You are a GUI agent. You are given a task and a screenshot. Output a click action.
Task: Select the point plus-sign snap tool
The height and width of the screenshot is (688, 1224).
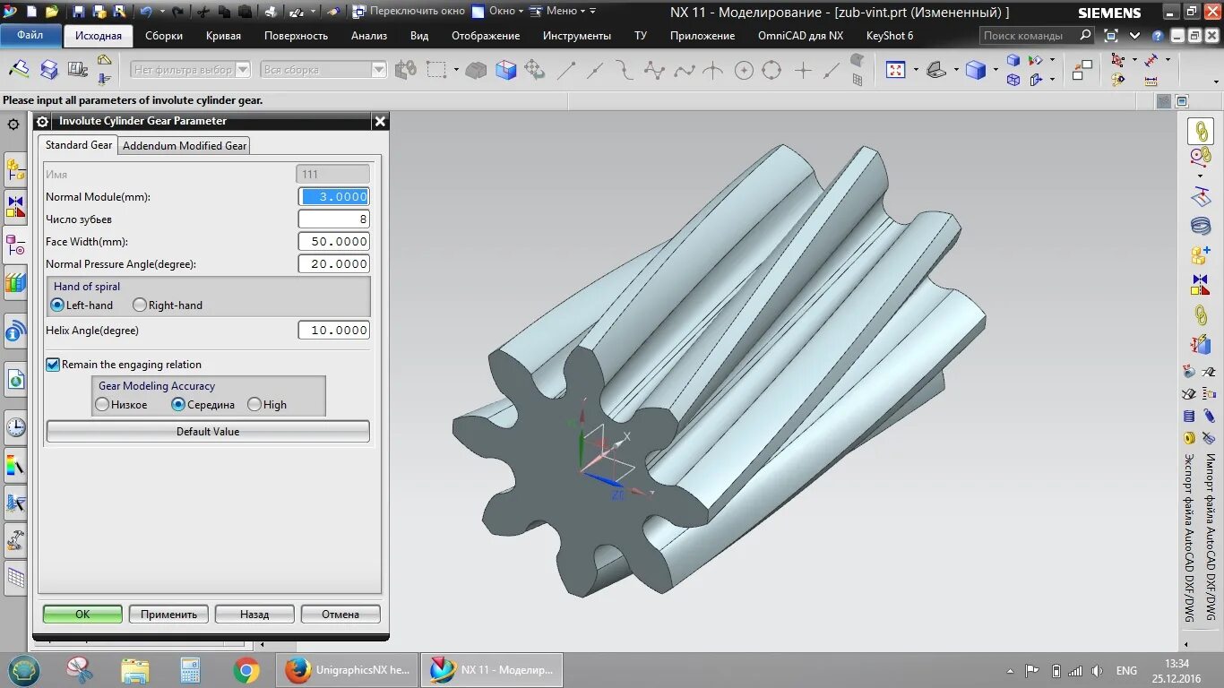coord(803,71)
